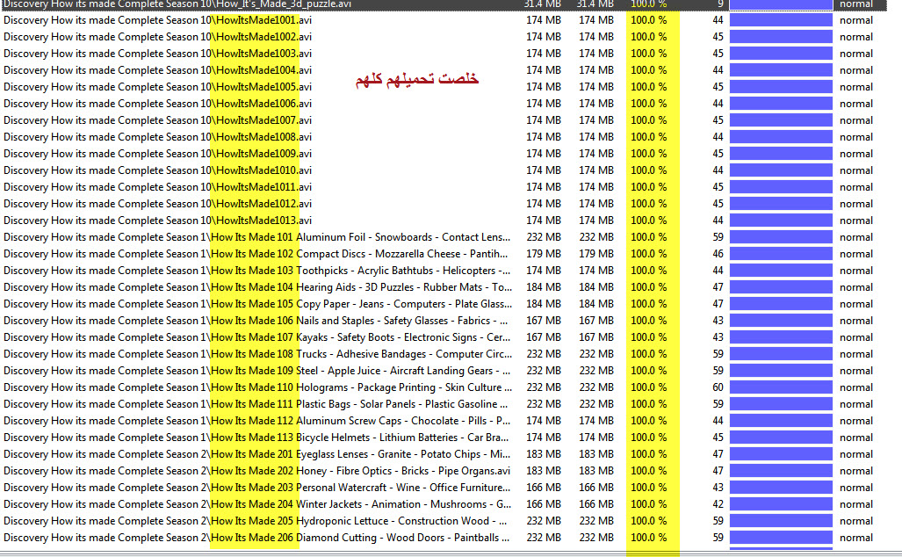Select the HowItsMade1008.avi file name

click(157, 137)
